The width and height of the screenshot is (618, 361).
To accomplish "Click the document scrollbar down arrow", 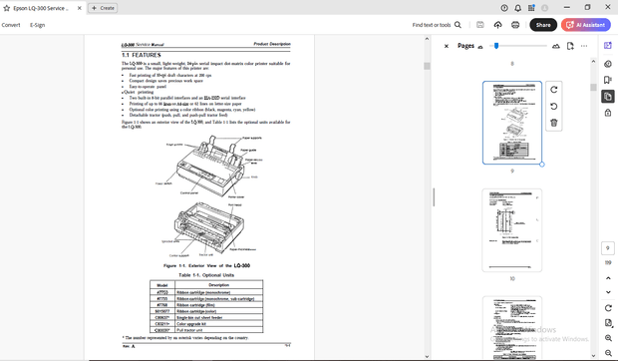I will 427,357.
